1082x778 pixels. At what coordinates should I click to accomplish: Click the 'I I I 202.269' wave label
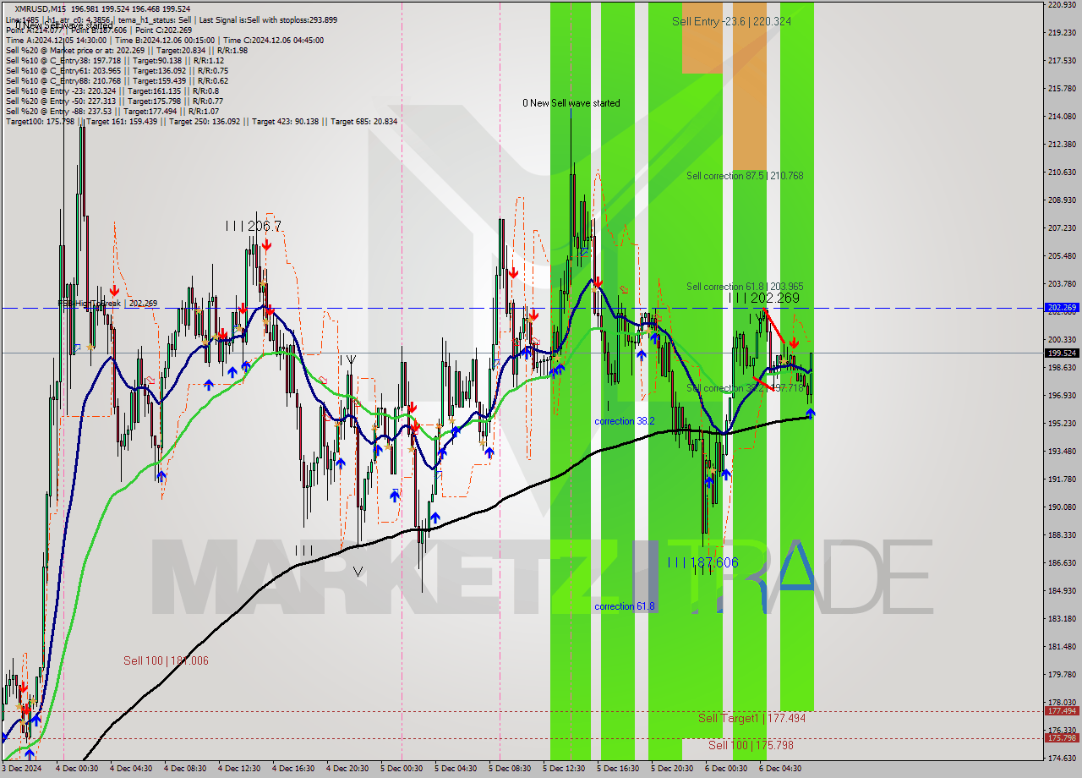point(764,298)
